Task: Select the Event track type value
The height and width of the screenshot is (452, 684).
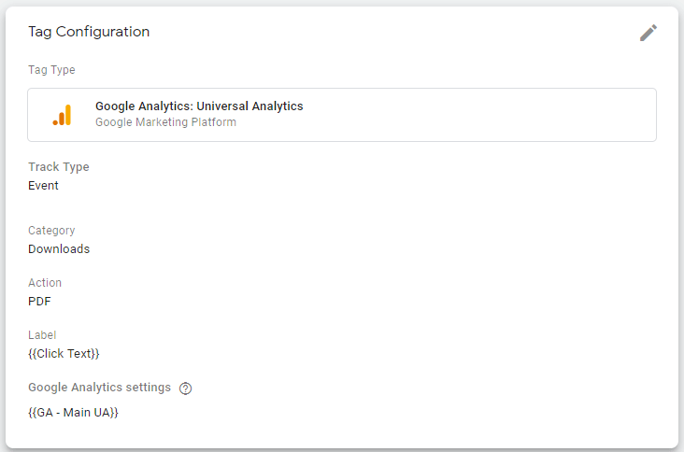Action: 43,185
